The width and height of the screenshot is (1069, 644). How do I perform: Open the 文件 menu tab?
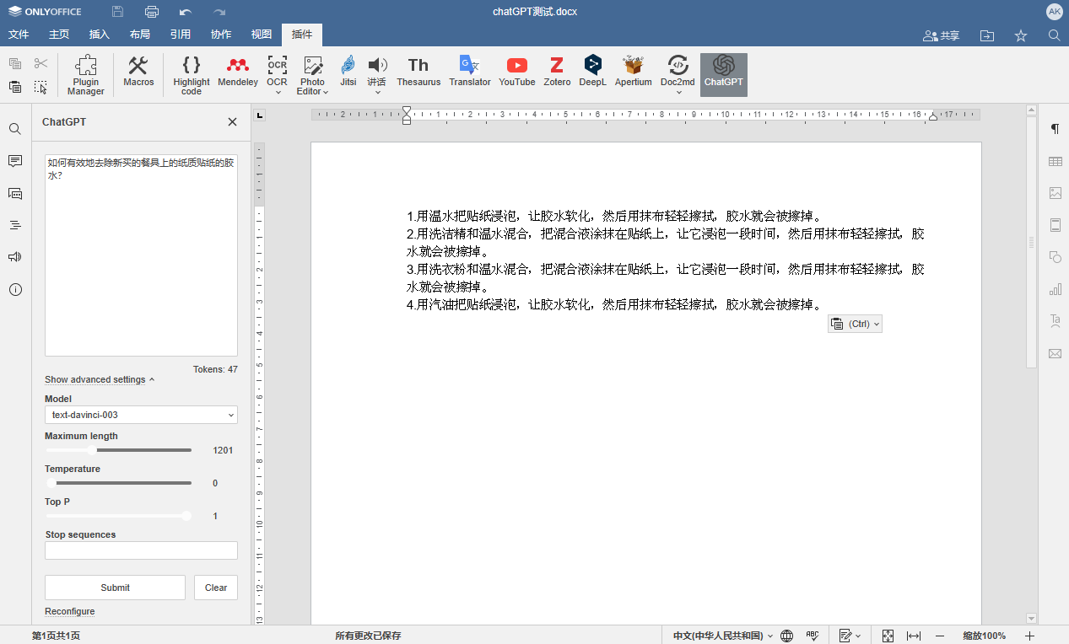[x=19, y=35]
